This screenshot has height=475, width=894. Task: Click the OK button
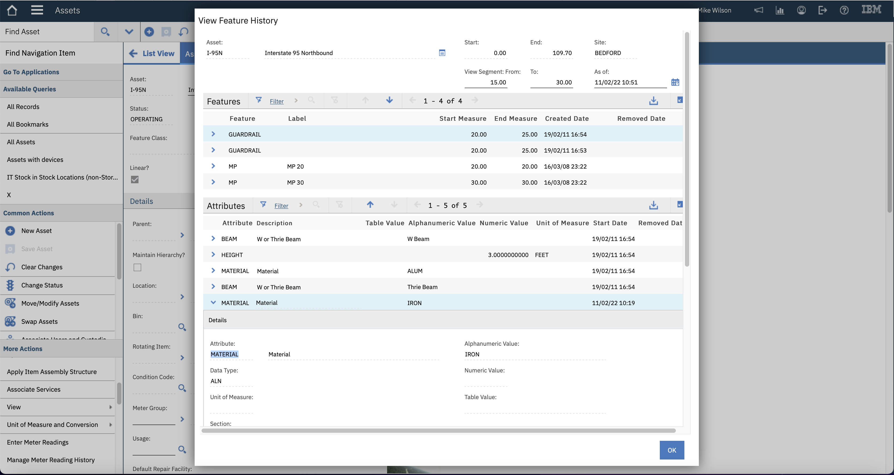(x=672, y=450)
